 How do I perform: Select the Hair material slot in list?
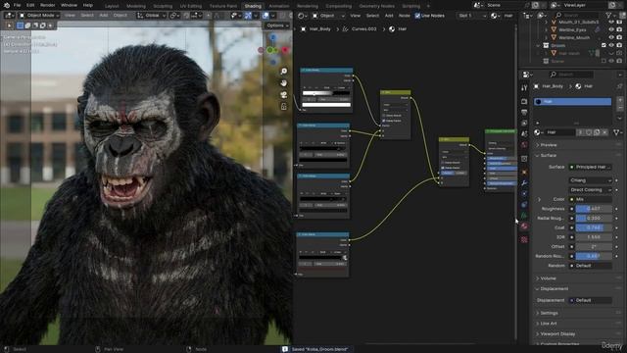point(572,102)
